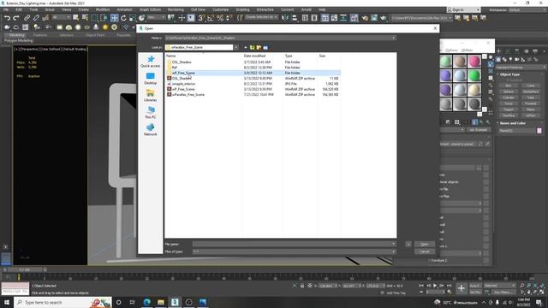
Task: Expand the Look in folder dropdown
Action: [x=236, y=47]
